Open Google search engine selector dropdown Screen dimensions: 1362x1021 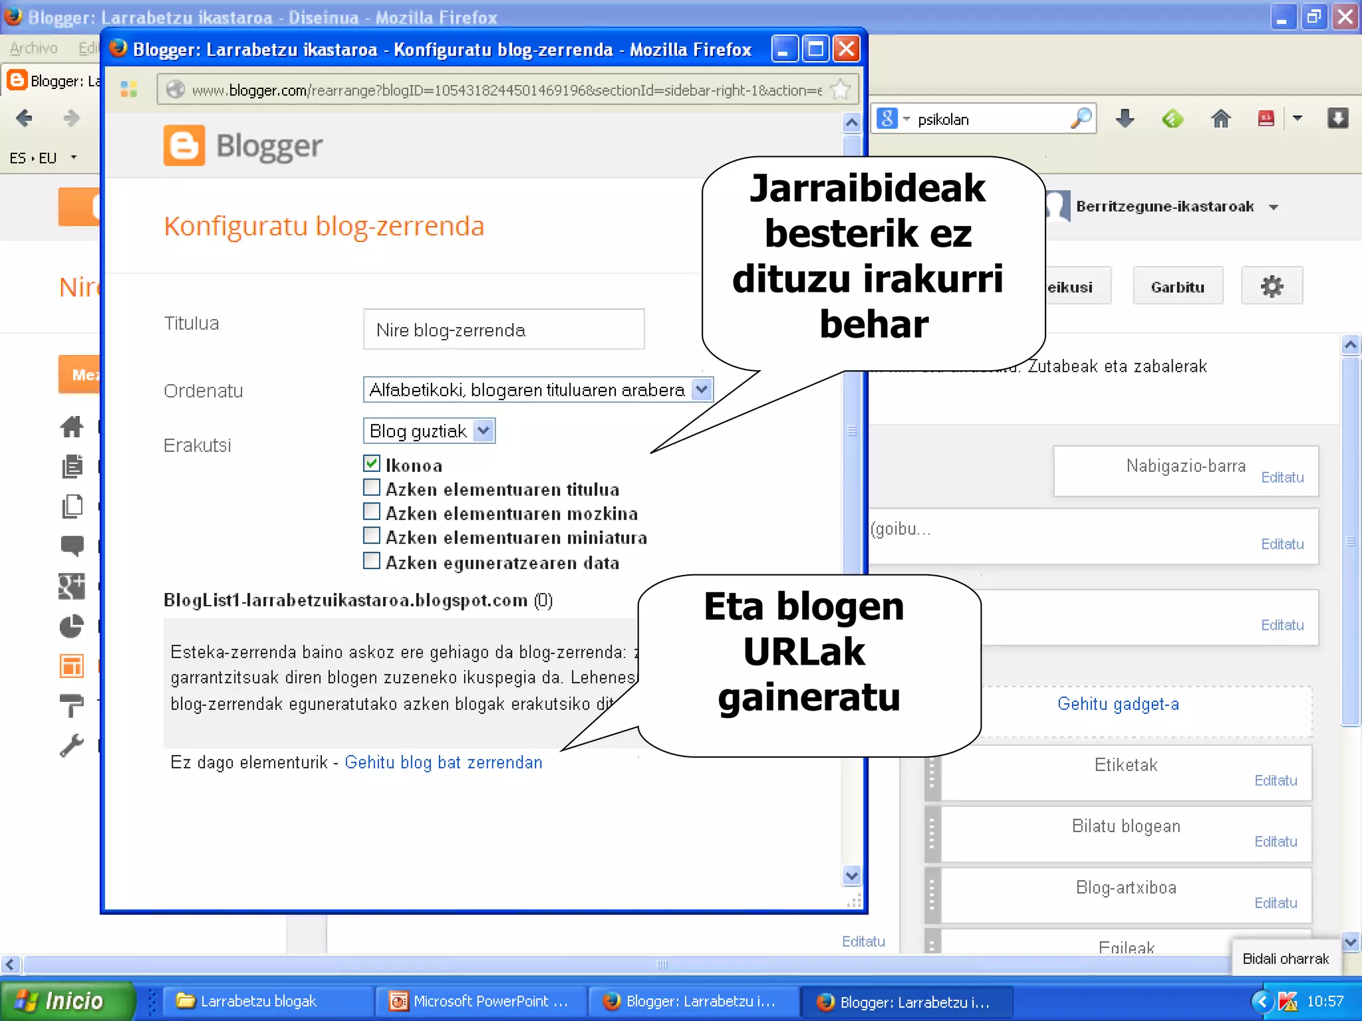tap(906, 119)
